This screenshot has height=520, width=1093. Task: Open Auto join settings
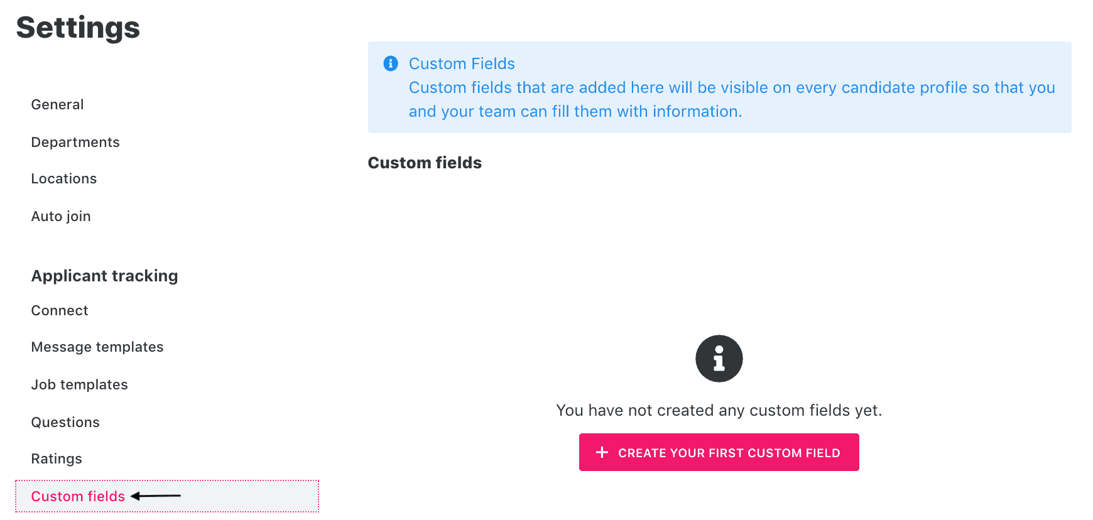61,216
